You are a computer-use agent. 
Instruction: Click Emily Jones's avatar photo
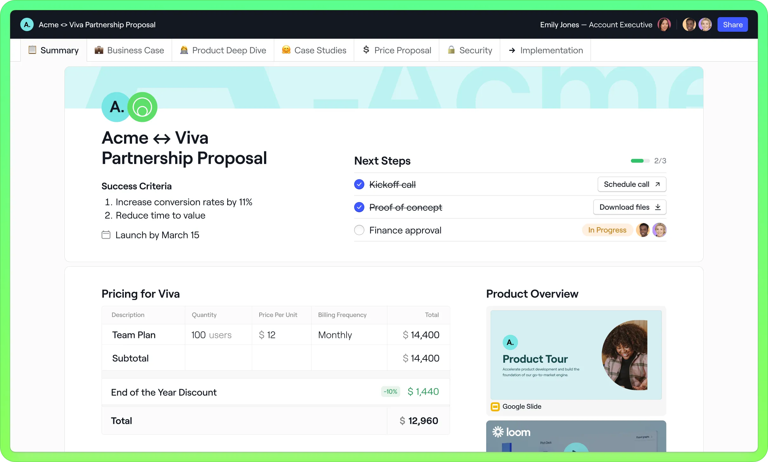[x=664, y=24]
